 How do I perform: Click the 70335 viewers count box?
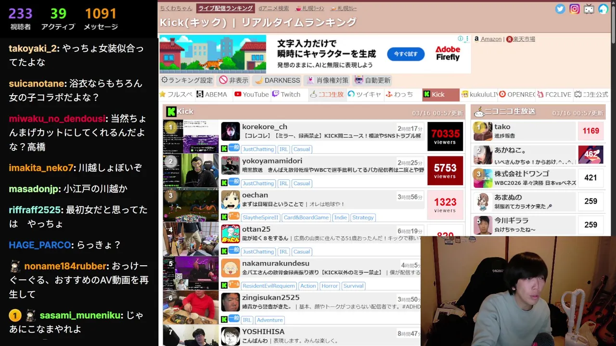(x=445, y=136)
